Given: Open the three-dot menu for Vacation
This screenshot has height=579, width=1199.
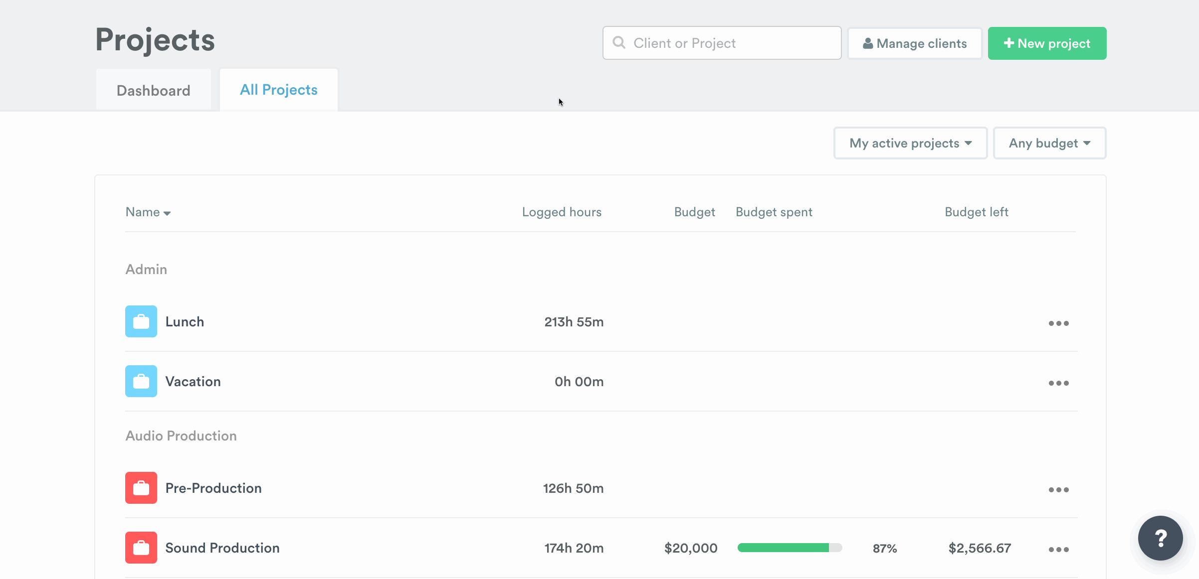Looking at the screenshot, I should (1058, 383).
